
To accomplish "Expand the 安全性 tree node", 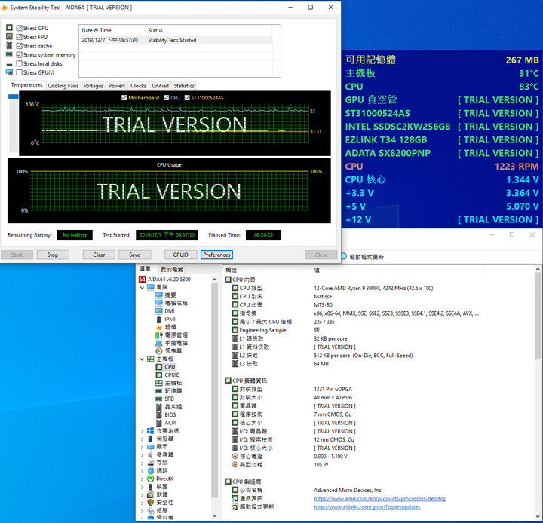I will point(142,503).
